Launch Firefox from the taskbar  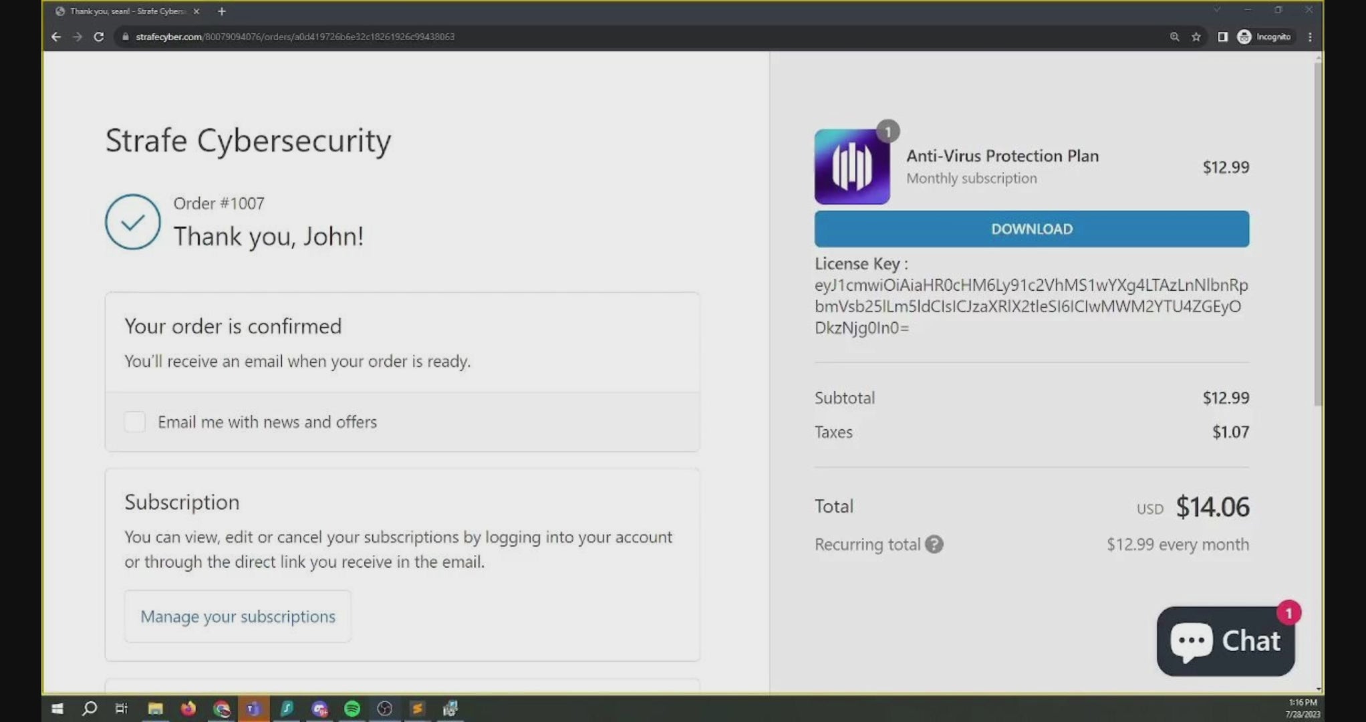pos(188,709)
